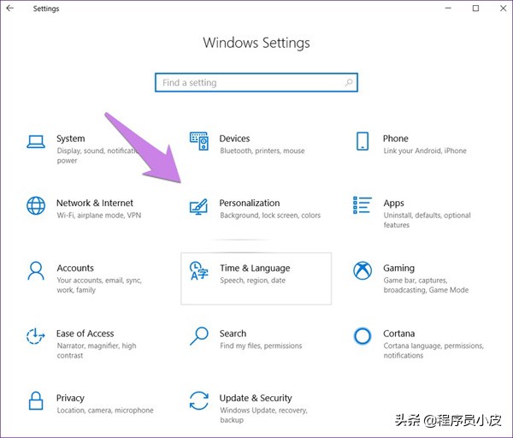This screenshot has width=513, height=438.
Task: Click 'Location, camera, microphone' text
Action: pos(105,411)
